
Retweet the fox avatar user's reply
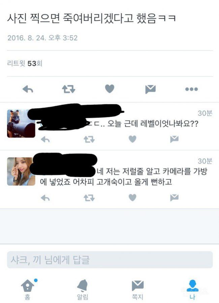pos(89,139)
